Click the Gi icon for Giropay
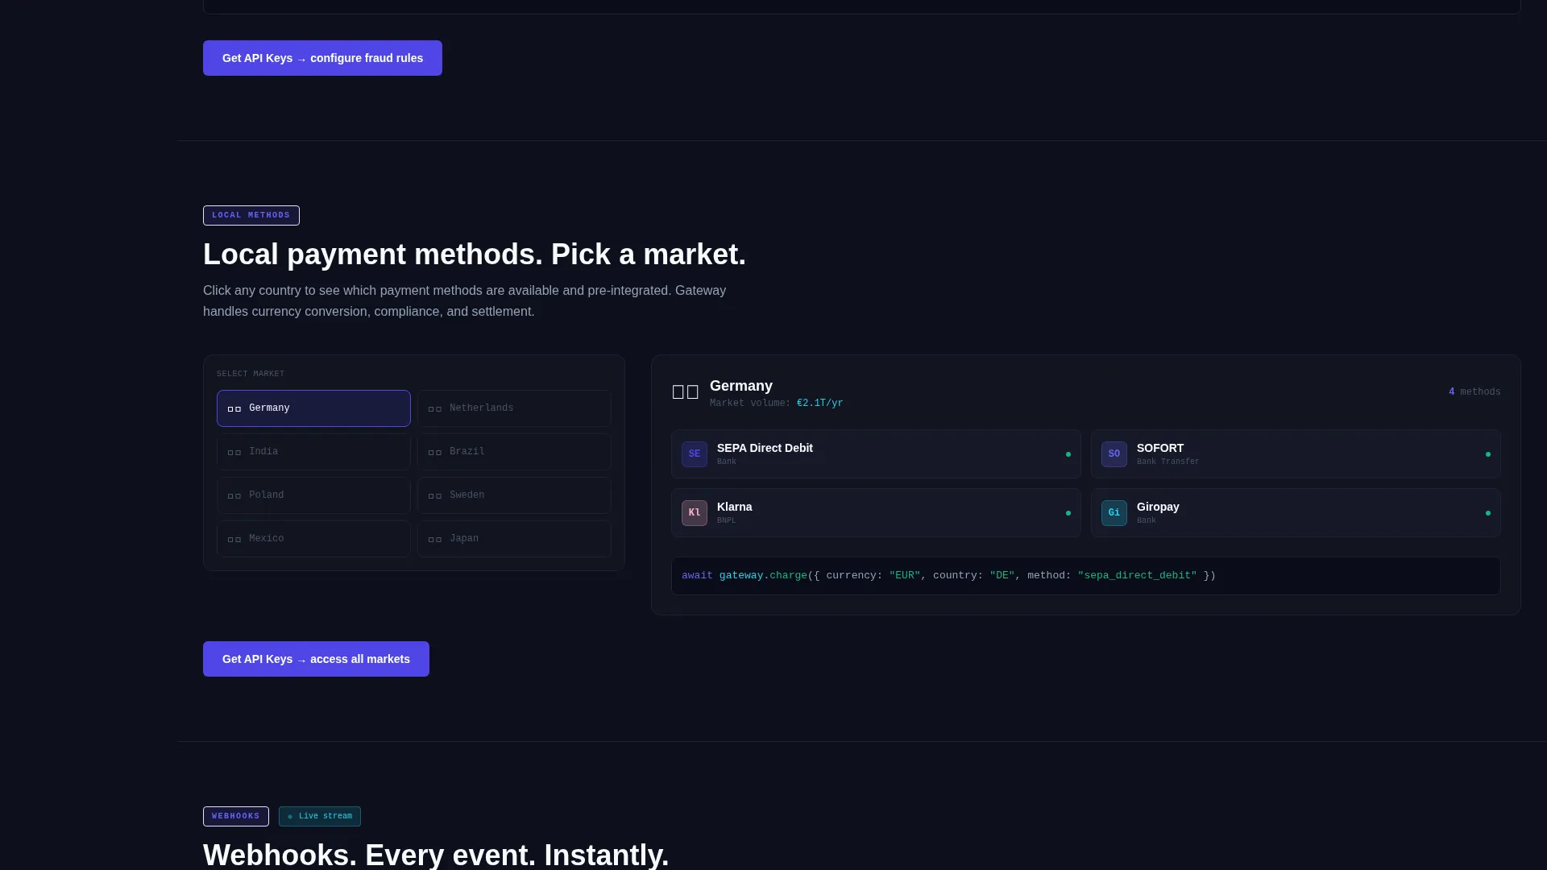Image resolution: width=1547 pixels, height=870 pixels. [x=1114, y=513]
